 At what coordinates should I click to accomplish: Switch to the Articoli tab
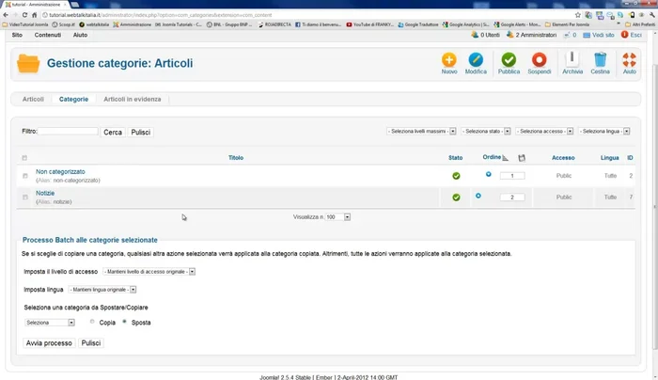tap(33, 99)
